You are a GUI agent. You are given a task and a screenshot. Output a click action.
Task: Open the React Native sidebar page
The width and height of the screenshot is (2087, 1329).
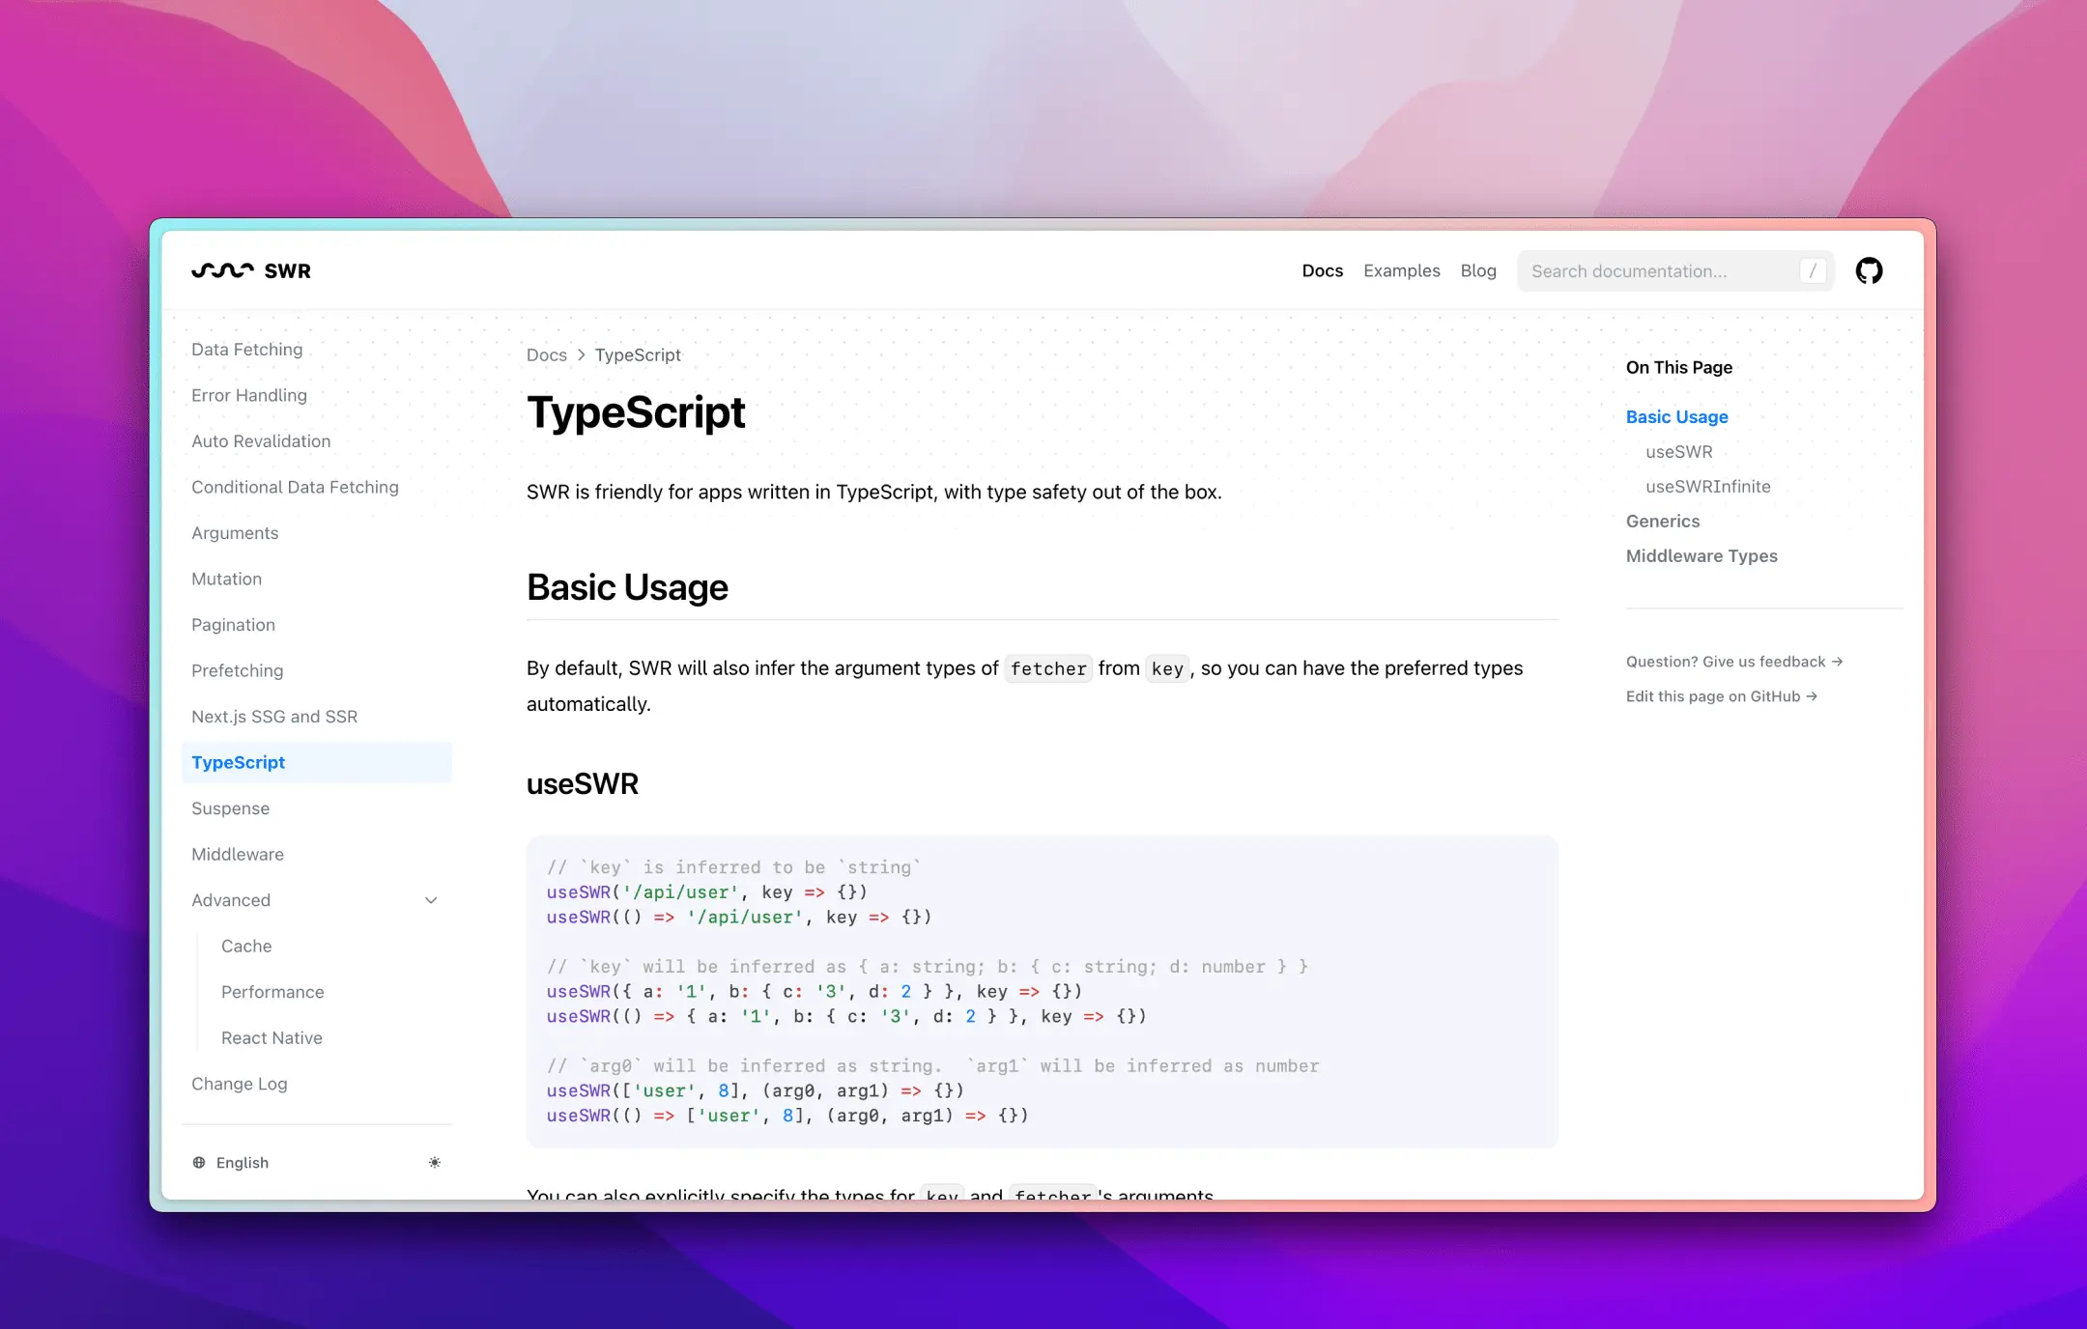(272, 1037)
